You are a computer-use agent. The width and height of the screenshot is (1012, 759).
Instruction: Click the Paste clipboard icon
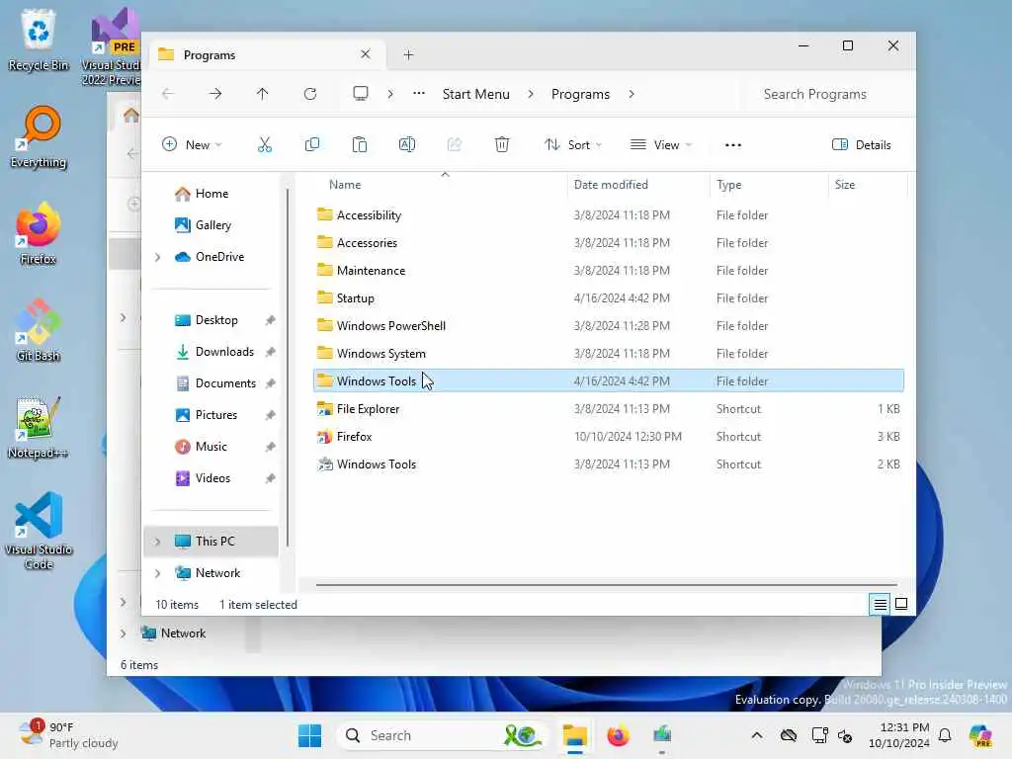pyautogui.click(x=360, y=144)
